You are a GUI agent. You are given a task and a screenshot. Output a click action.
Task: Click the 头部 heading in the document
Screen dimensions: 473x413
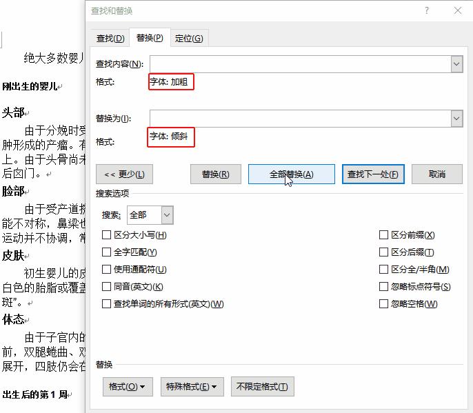(x=13, y=112)
